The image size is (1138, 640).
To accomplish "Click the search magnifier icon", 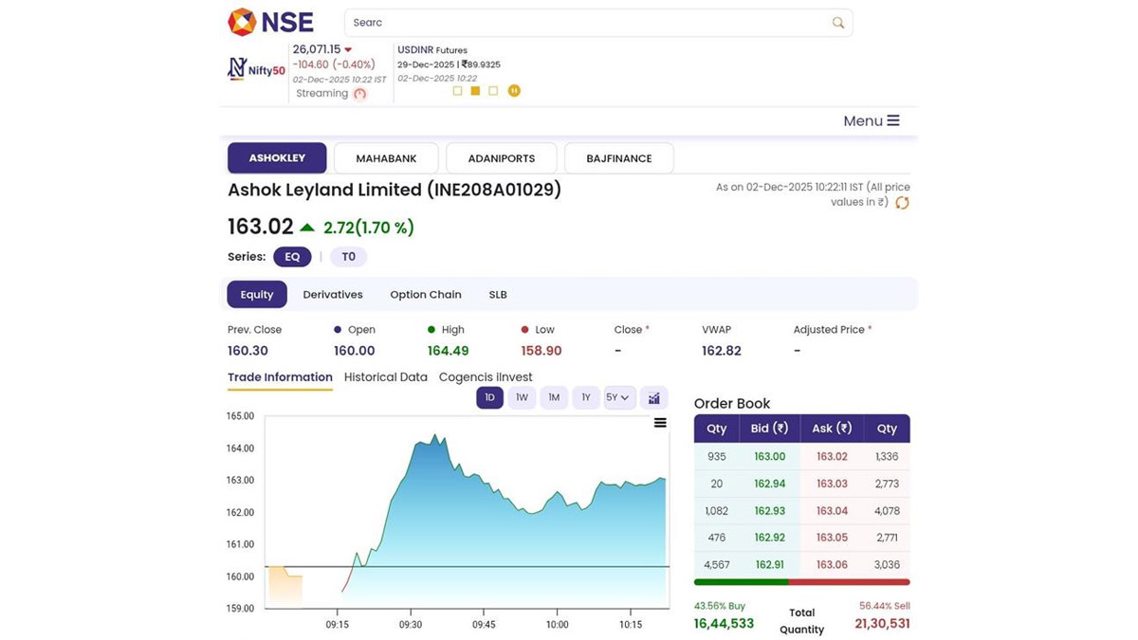I will (x=837, y=23).
